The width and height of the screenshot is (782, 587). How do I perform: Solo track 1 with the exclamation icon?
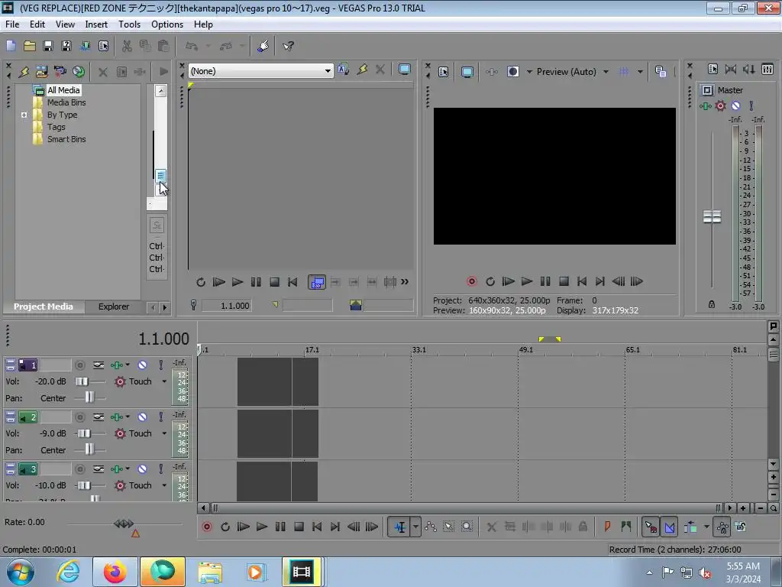pyautogui.click(x=160, y=365)
